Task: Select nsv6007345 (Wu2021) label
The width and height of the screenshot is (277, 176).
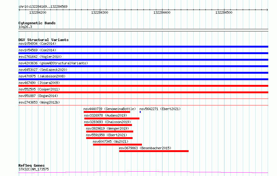Action: [110, 141]
